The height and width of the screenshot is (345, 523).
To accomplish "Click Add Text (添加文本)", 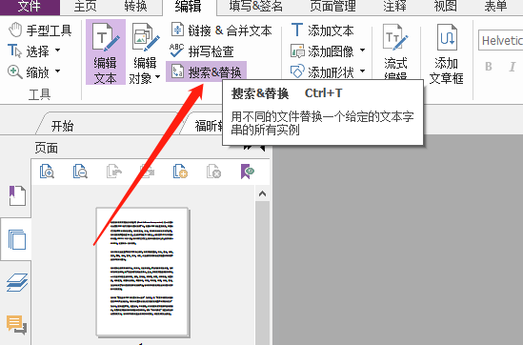I will tap(322, 30).
